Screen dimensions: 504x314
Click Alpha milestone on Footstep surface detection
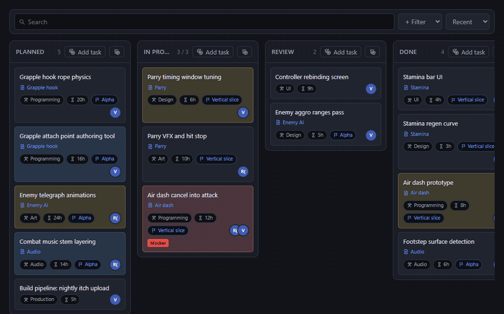469,264
